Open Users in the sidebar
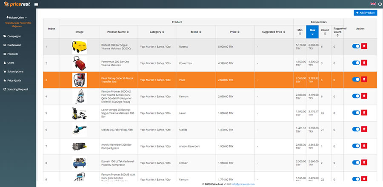 [9, 62]
